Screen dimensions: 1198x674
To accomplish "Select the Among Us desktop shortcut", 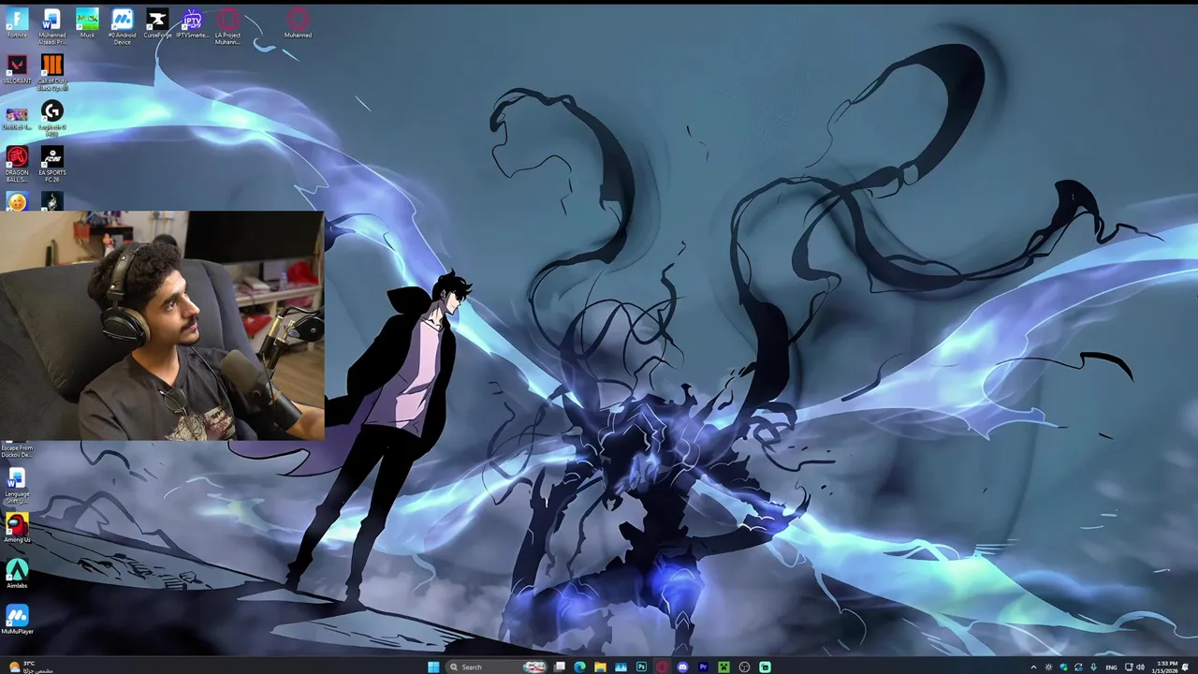I will click(x=17, y=528).
